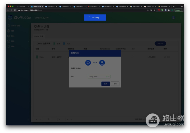Click the info icon in Home row
Screen dimensions: 190x133
[168, 57]
